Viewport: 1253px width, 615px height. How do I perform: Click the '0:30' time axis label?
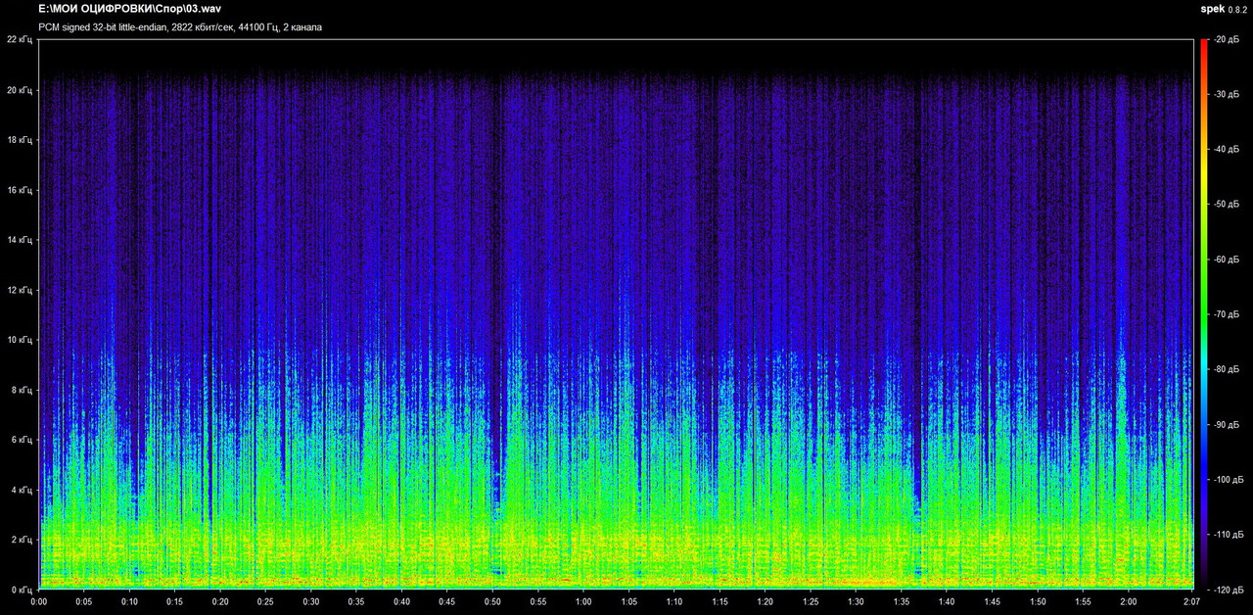[x=311, y=602]
